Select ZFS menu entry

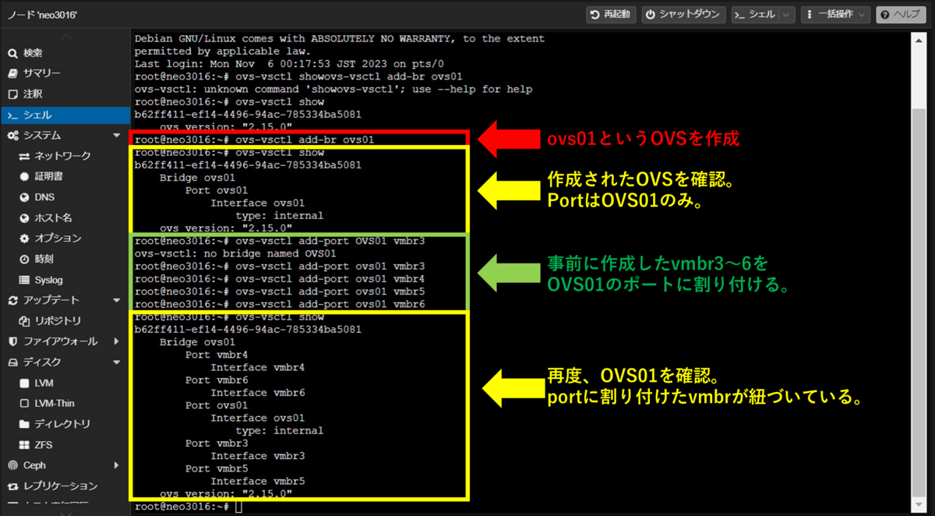(43, 445)
